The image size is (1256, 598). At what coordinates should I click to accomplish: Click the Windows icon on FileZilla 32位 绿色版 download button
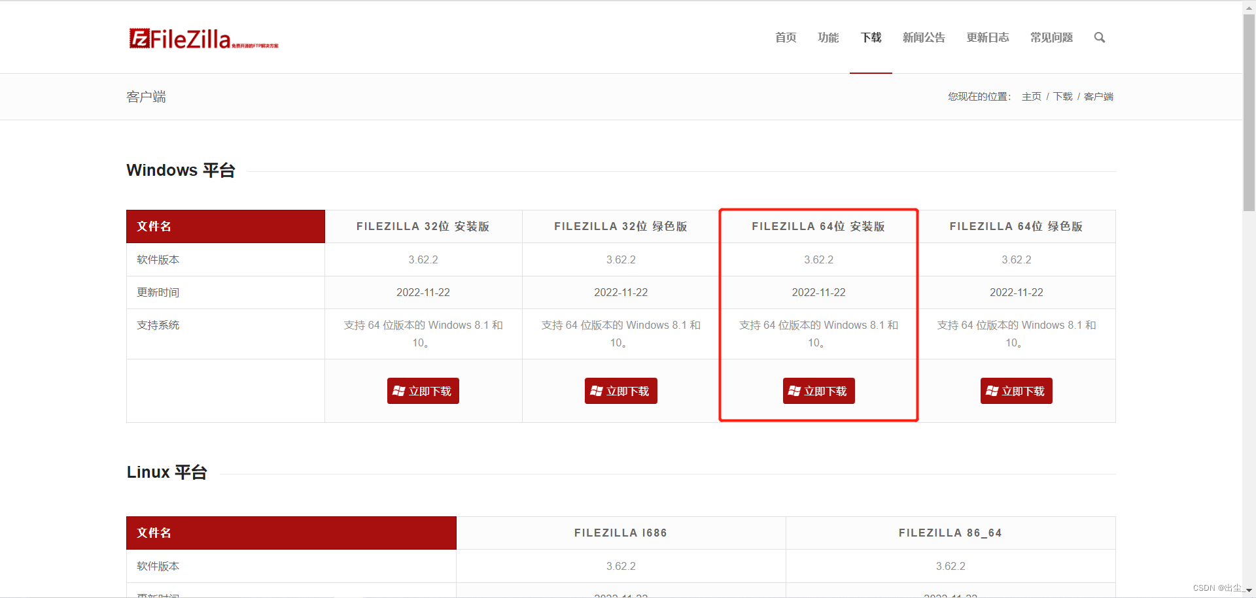click(x=597, y=390)
